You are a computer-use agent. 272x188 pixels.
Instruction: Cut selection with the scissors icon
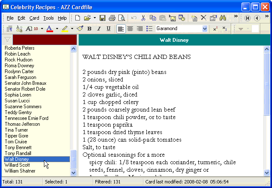143,18
